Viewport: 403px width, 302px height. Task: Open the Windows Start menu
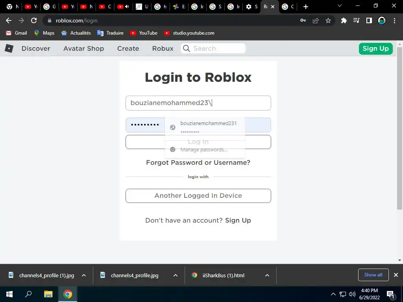click(x=9, y=294)
